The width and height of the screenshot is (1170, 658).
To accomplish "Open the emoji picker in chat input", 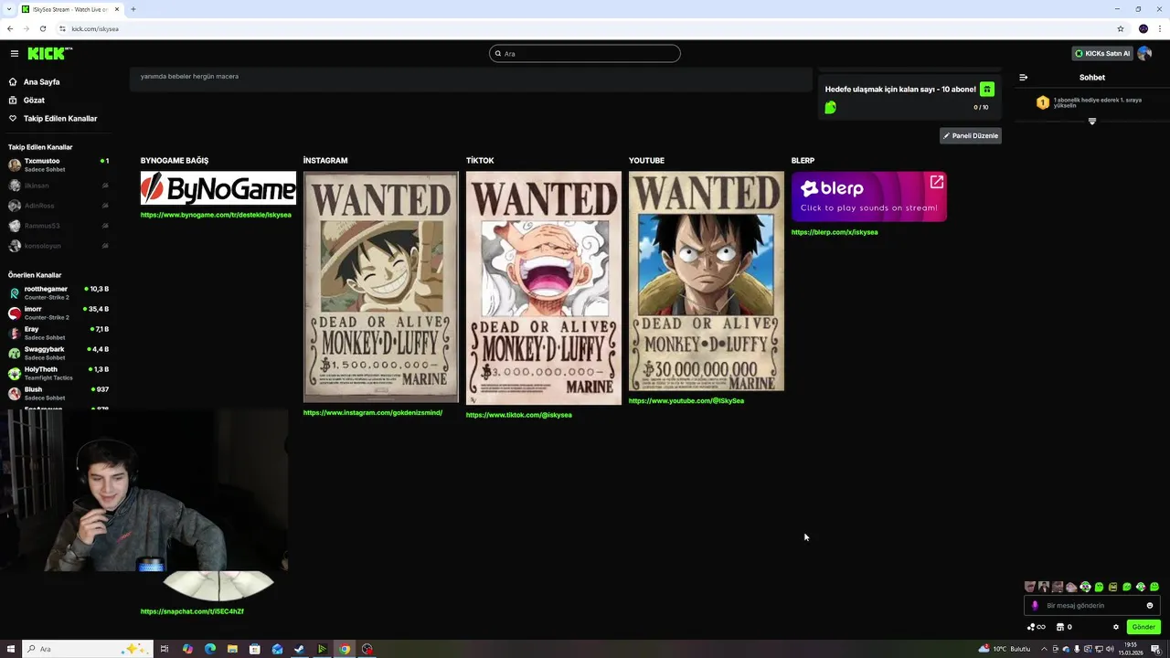I will pos(1150,605).
